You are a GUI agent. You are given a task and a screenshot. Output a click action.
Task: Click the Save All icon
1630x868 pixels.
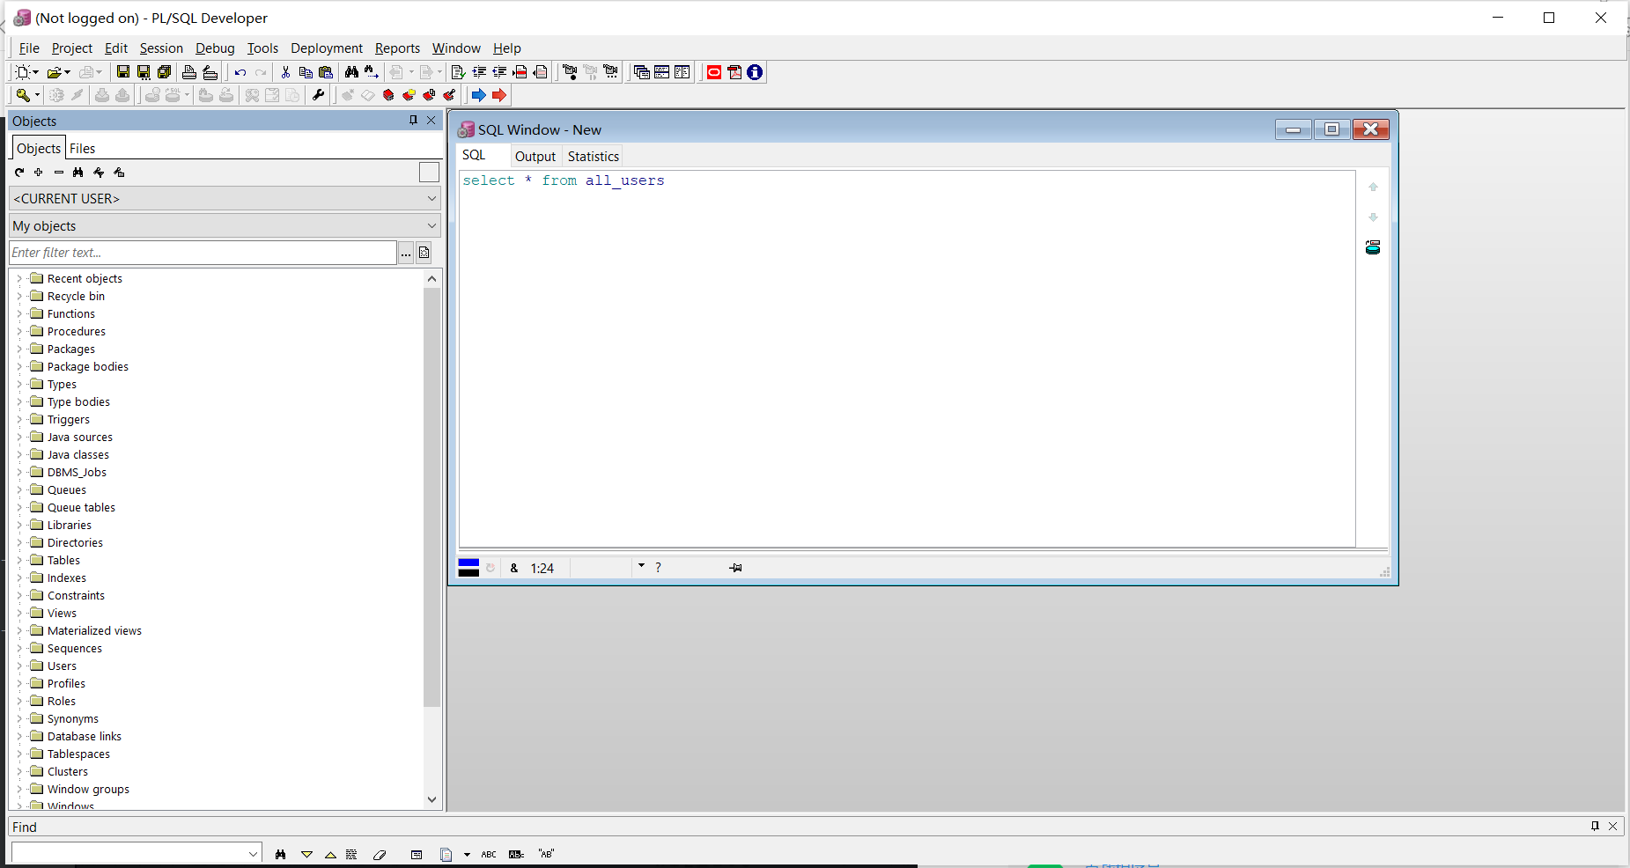click(164, 72)
